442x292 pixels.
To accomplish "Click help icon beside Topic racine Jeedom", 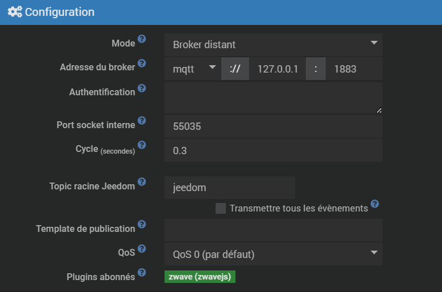I will point(142,181).
